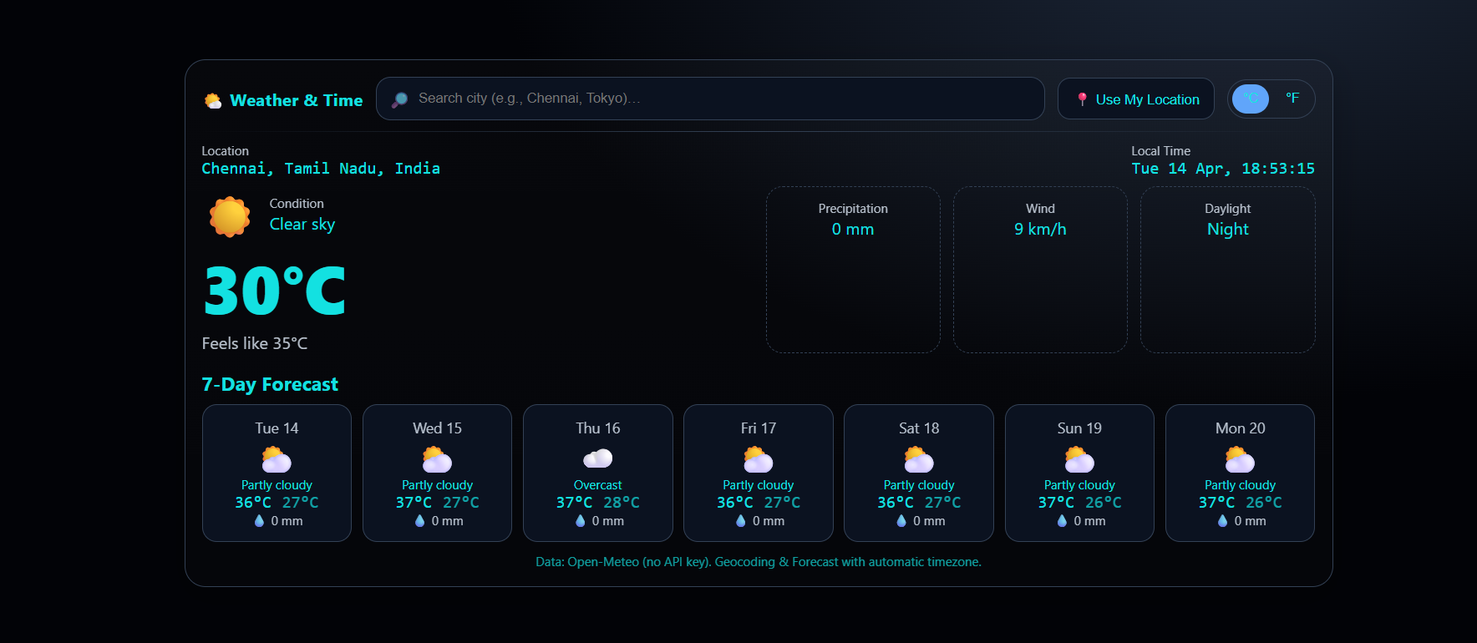Switch units to °F
This screenshot has width=1477, height=643.
pyautogui.click(x=1292, y=99)
